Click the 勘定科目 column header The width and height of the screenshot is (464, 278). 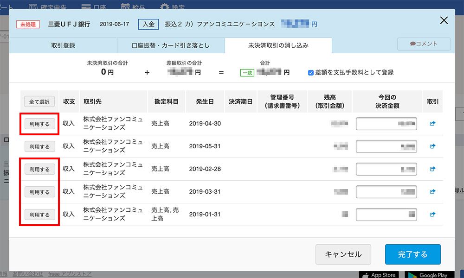[166, 101]
